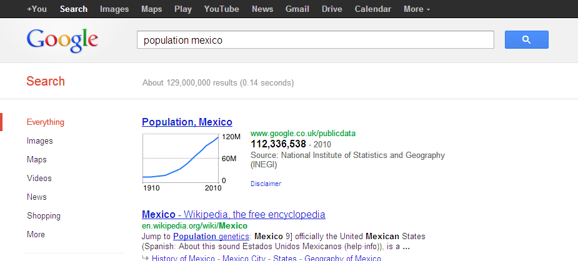The height and width of the screenshot is (261, 578).
Task: Open the 'History of Mexico' sublink
Action: pyautogui.click(x=183, y=259)
